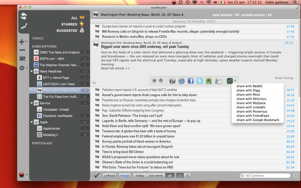Choose share with LinkedIn
The image size is (301, 188).
pyautogui.click(x=251, y=107)
